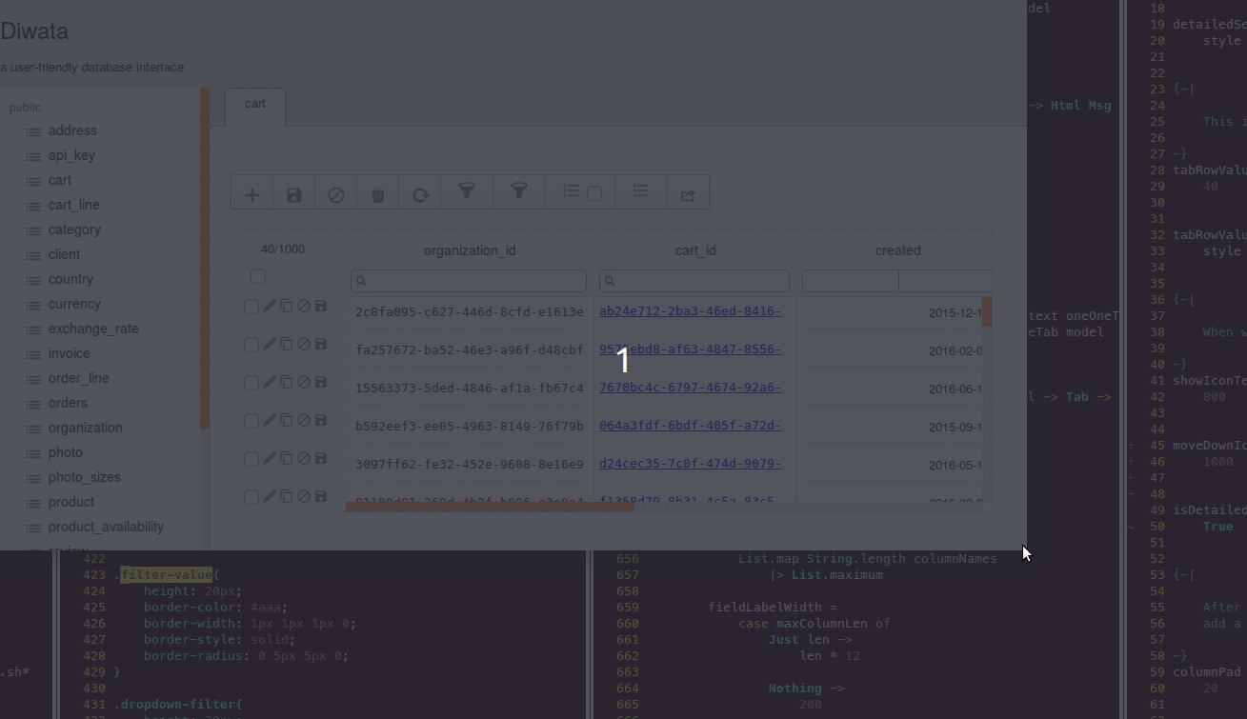Focus the organization_id search filter field
Viewport: 1247px width, 719px height.
coord(469,281)
